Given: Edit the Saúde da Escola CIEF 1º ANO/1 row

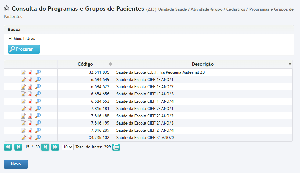Looking at the screenshot, I should 23,80.
